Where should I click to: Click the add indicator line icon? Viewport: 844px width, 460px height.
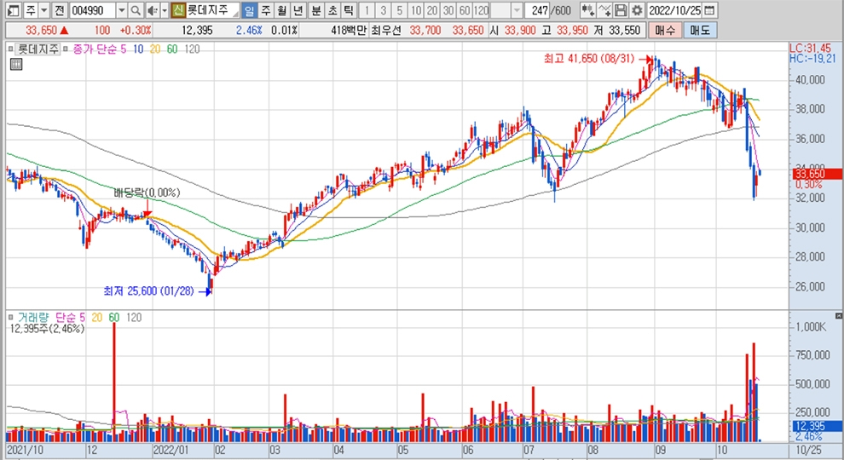click(604, 10)
